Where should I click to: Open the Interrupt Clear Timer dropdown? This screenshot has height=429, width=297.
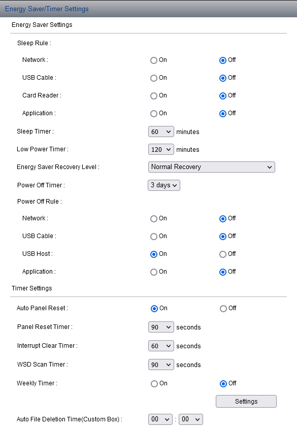(x=161, y=346)
